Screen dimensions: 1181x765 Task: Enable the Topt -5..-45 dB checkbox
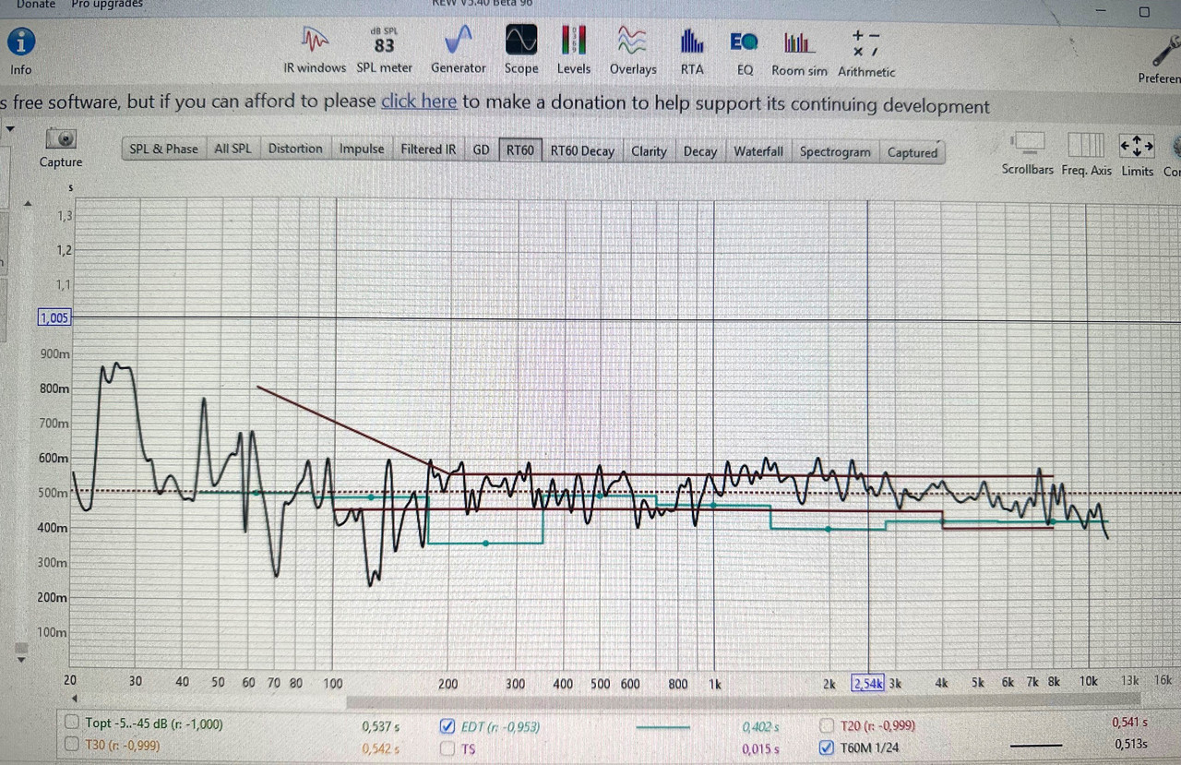pyautogui.click(x=72, y=723)
